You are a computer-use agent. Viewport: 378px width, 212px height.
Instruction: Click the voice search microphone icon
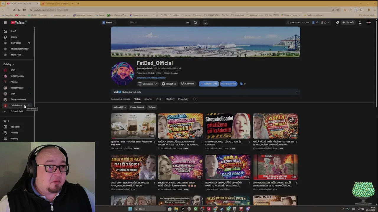[x=206, y=22]
